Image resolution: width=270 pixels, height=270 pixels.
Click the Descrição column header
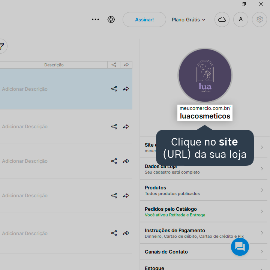click(54, 65)
